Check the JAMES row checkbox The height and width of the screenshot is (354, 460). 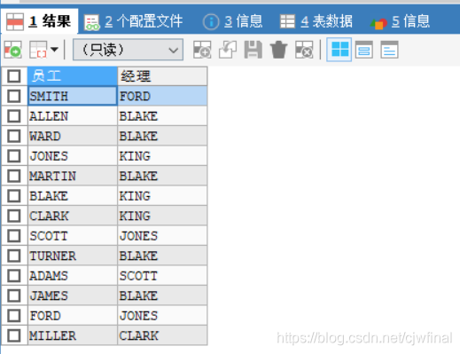[14, 295]
